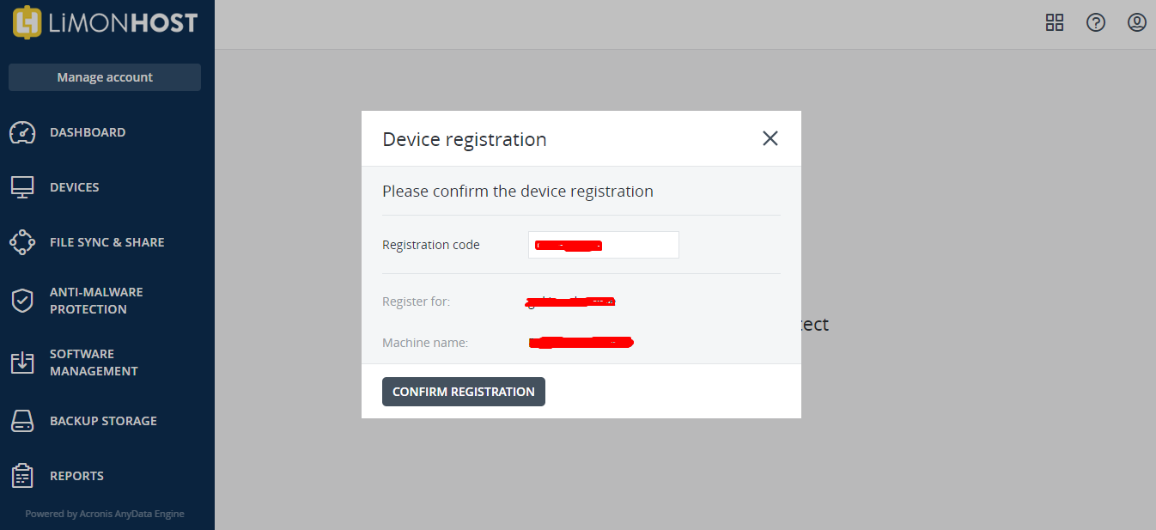Screen dimensions: 1156x530
Task: Close the Device registration dialog
Action: [x=770, y=138]
